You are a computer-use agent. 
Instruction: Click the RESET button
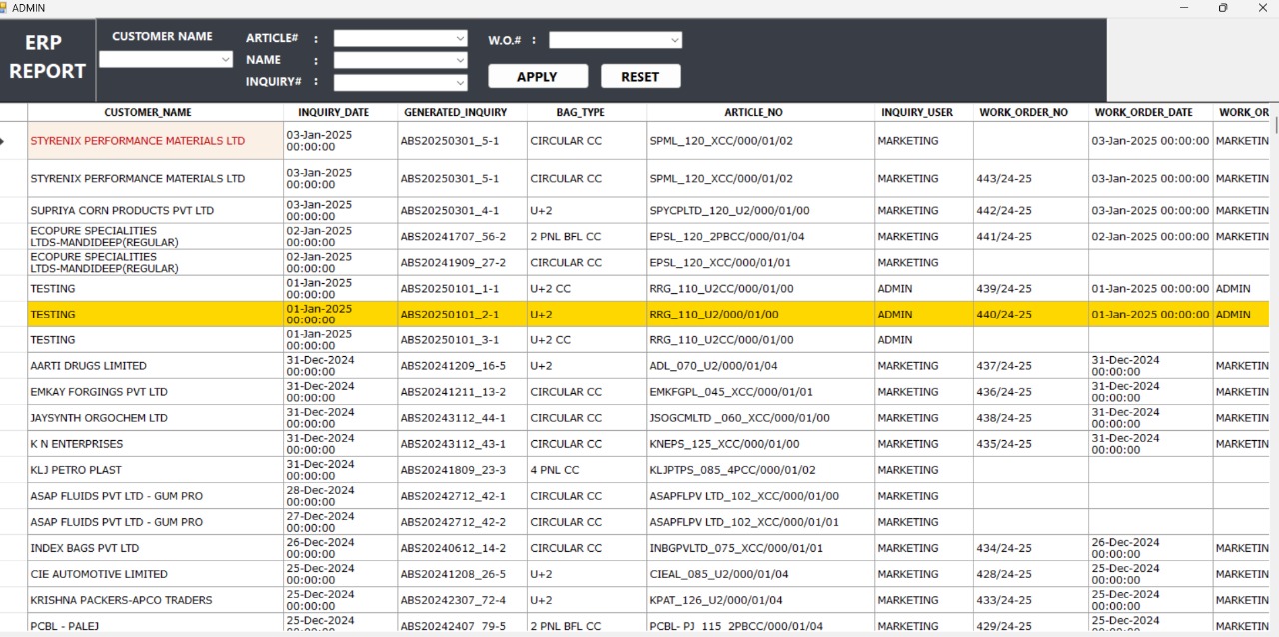[640, 77]
